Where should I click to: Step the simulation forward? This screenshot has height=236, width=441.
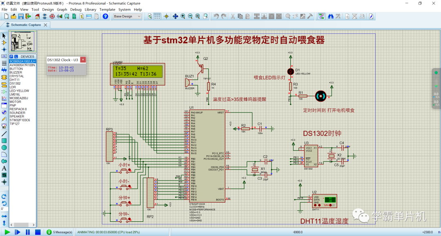(x=18, y=232)
